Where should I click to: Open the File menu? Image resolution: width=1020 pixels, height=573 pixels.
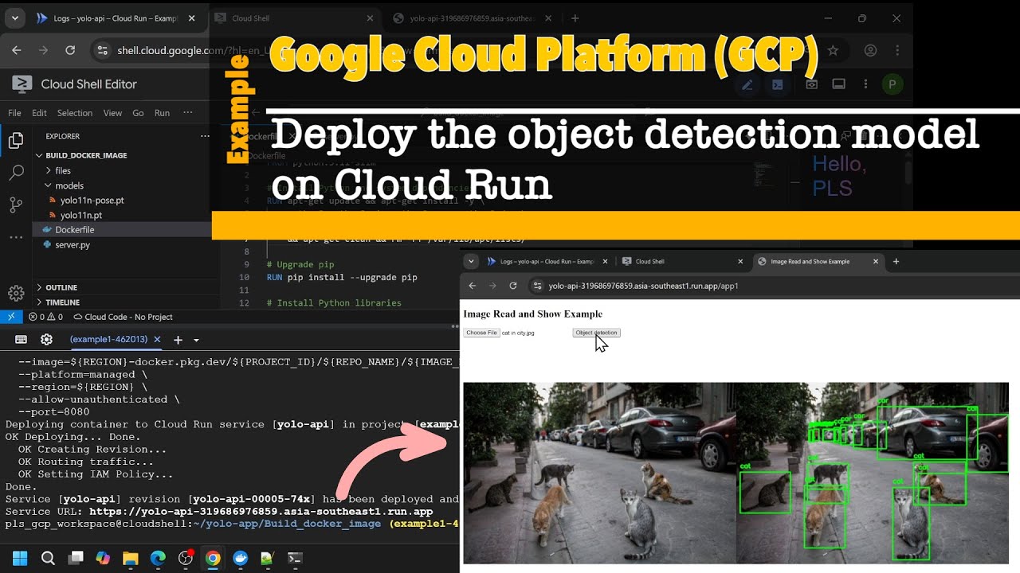tap(14, 113)
